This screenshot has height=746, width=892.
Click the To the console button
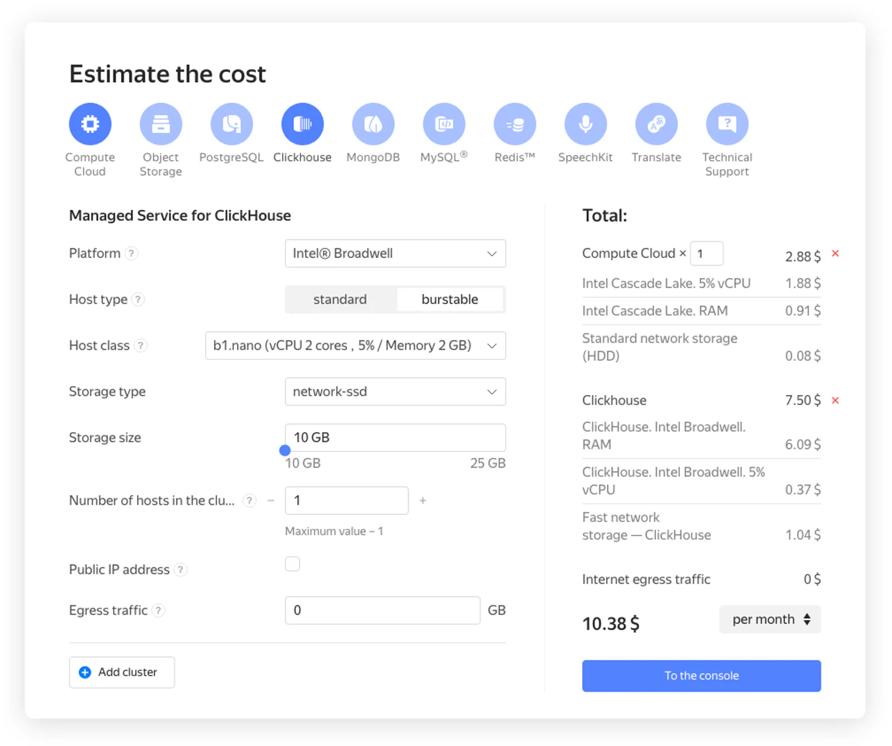pyautogui.click(x=701, y=676)
